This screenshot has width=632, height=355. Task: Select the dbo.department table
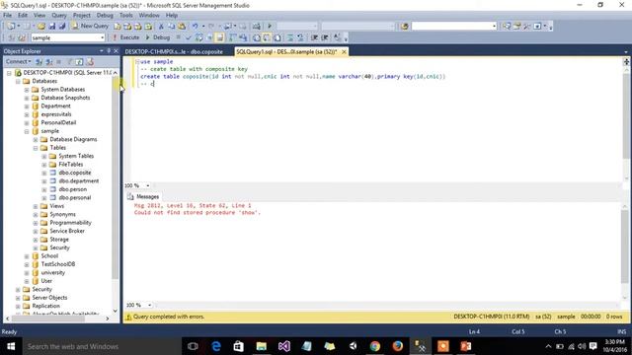click(79, 181)
